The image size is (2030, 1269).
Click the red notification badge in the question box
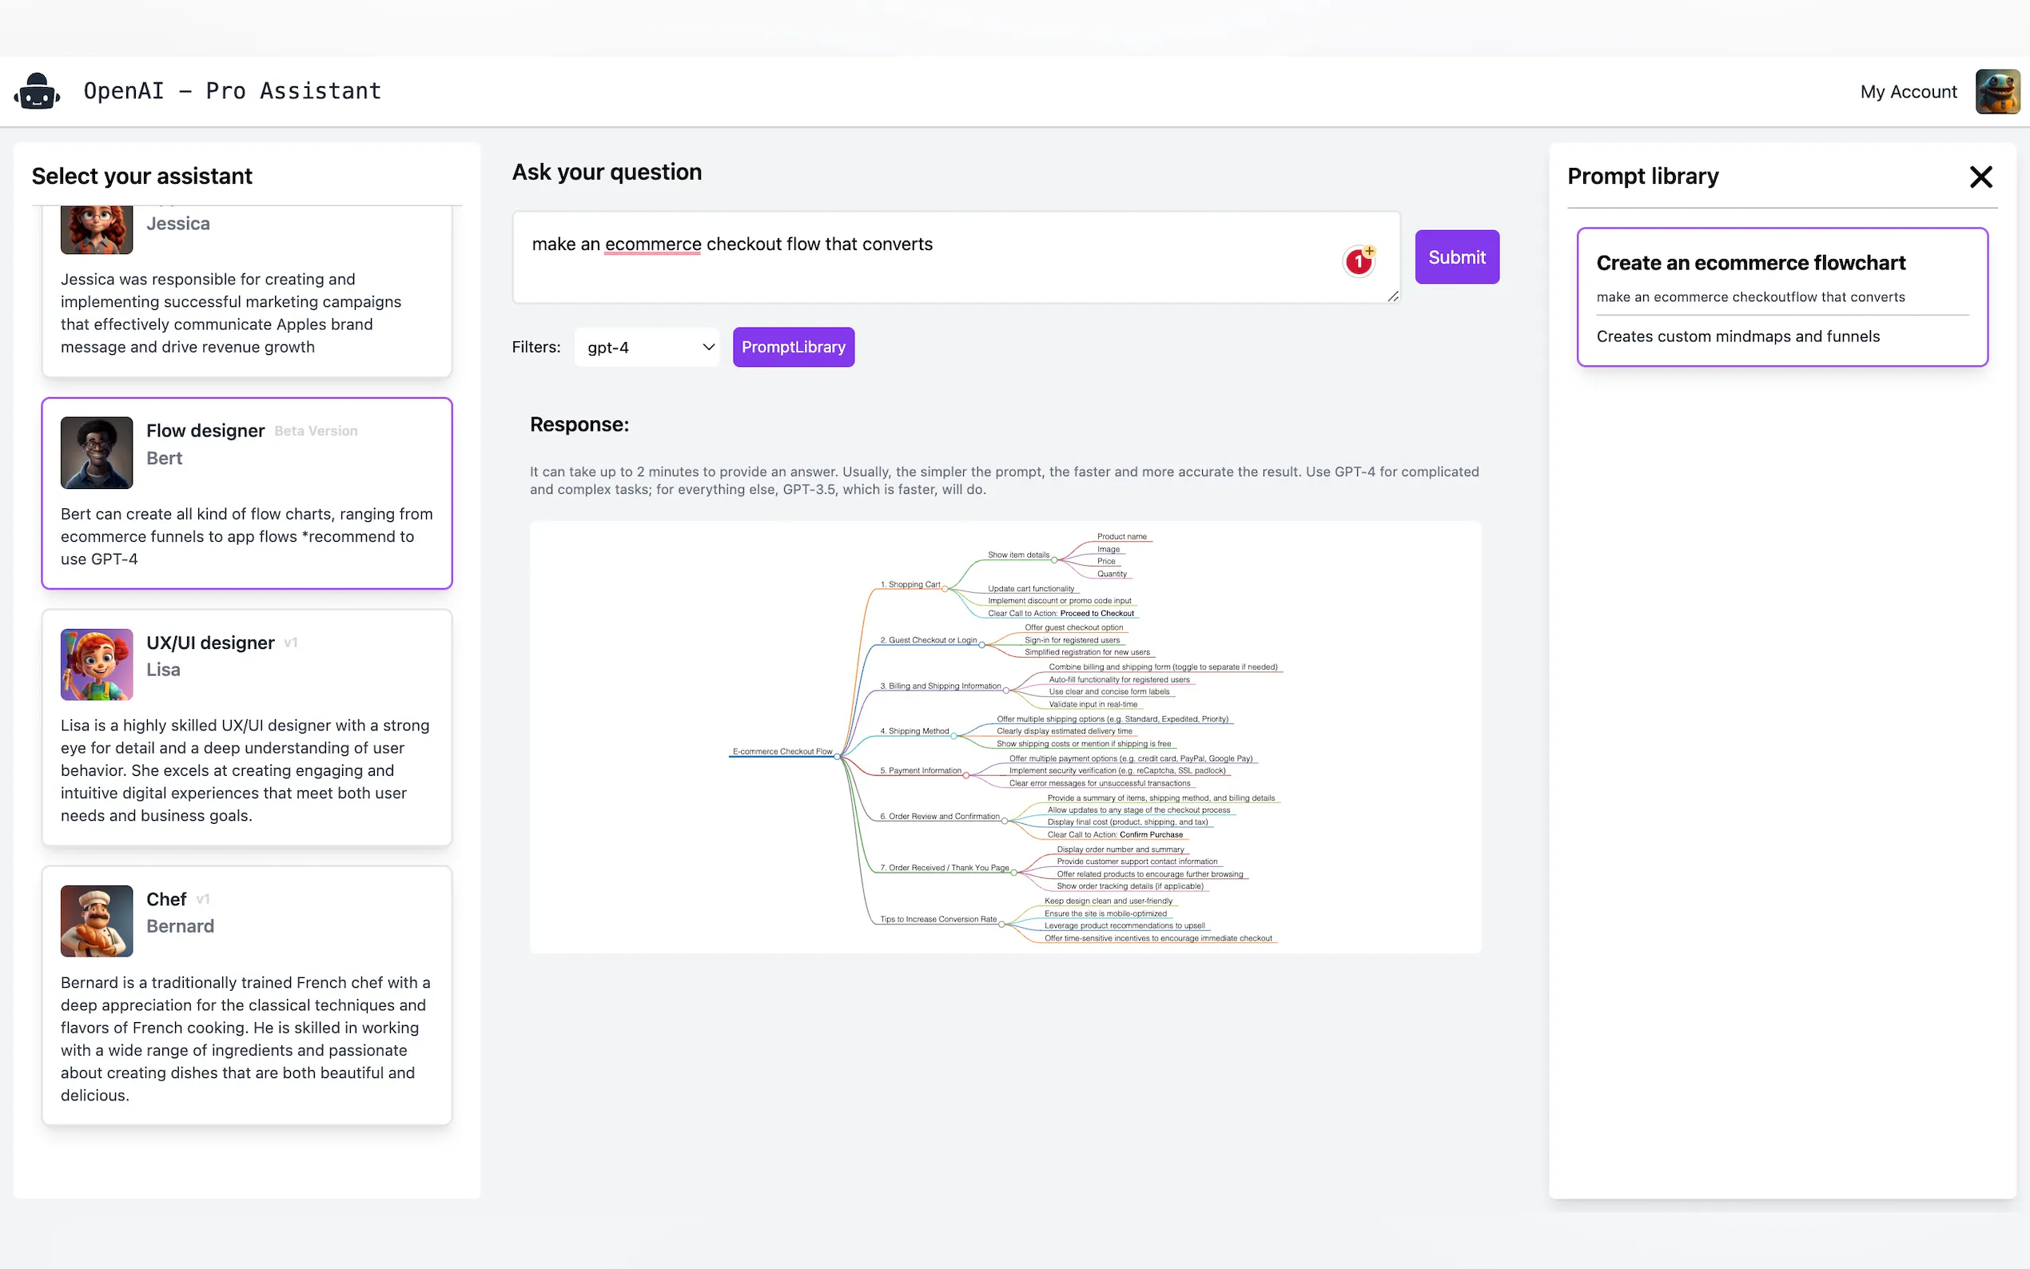click(x=1359, y=261)
